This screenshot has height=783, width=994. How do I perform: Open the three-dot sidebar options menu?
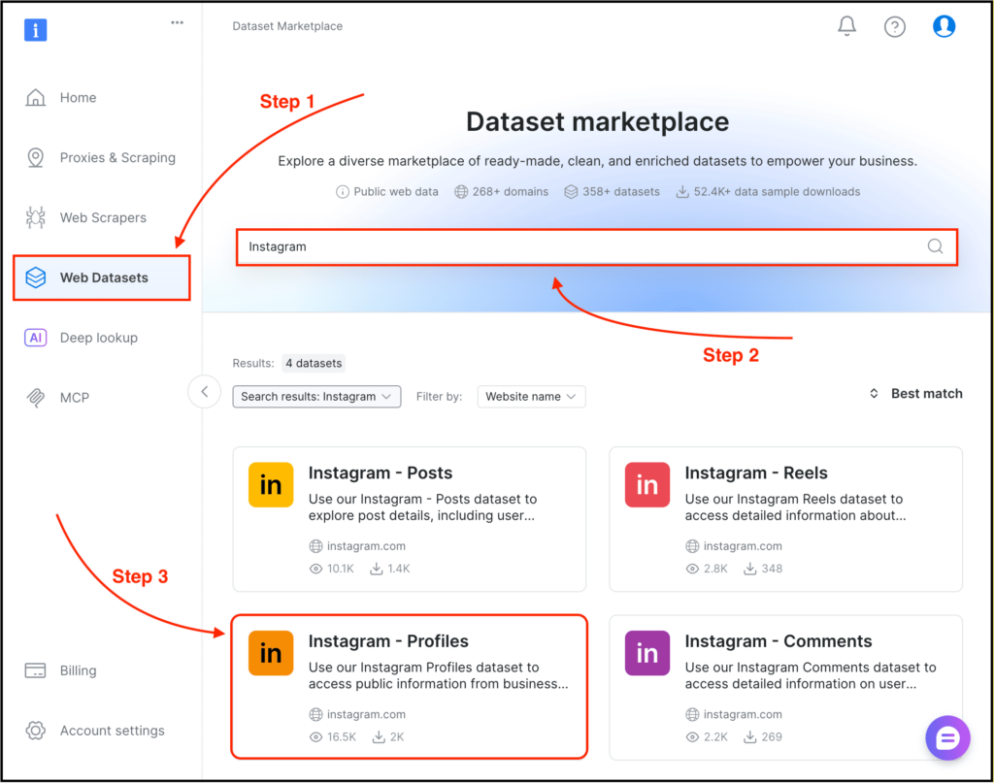177,23
